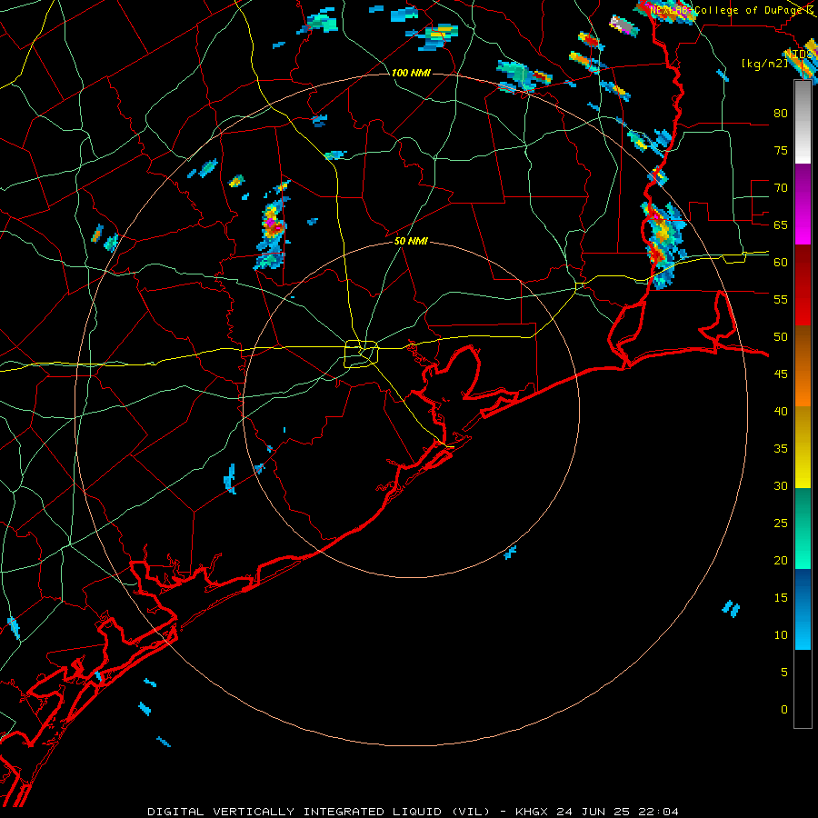Click the [kg/m2] unit label
The height and width of the screenshot is (818, 818).
764,64
